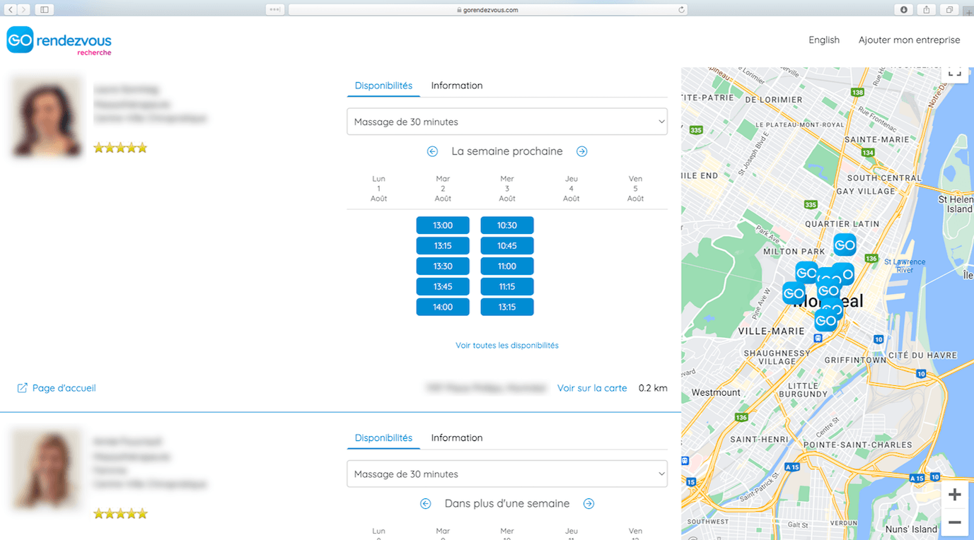Book the 14:00 time slot

(x=443, y=307)
